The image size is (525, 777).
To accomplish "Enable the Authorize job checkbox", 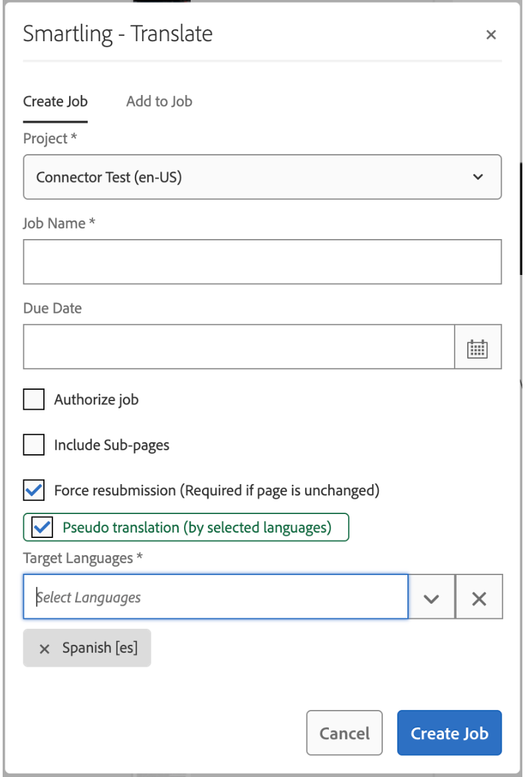I will tap(34, 399).
